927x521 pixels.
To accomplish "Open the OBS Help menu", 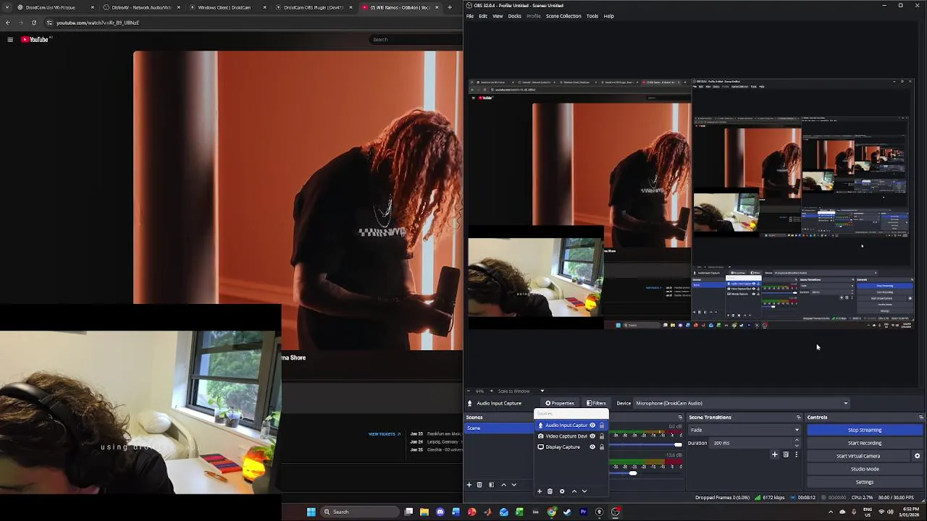I will (608, 16).
